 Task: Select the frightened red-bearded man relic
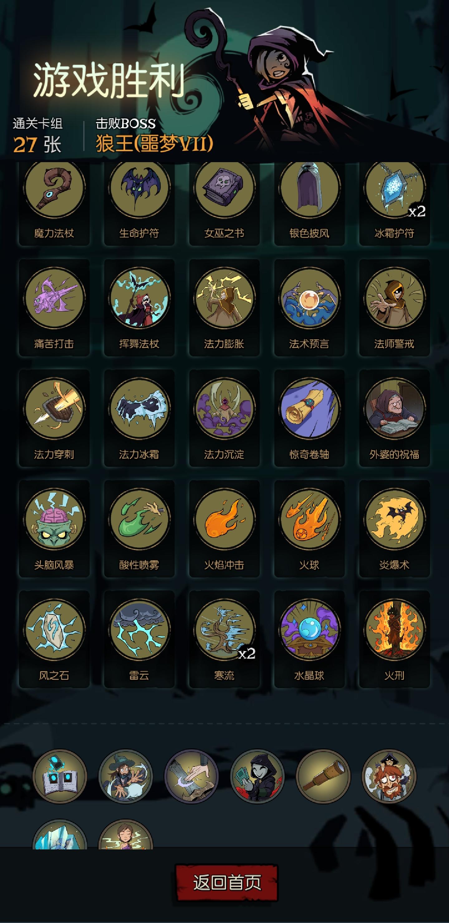389,776
